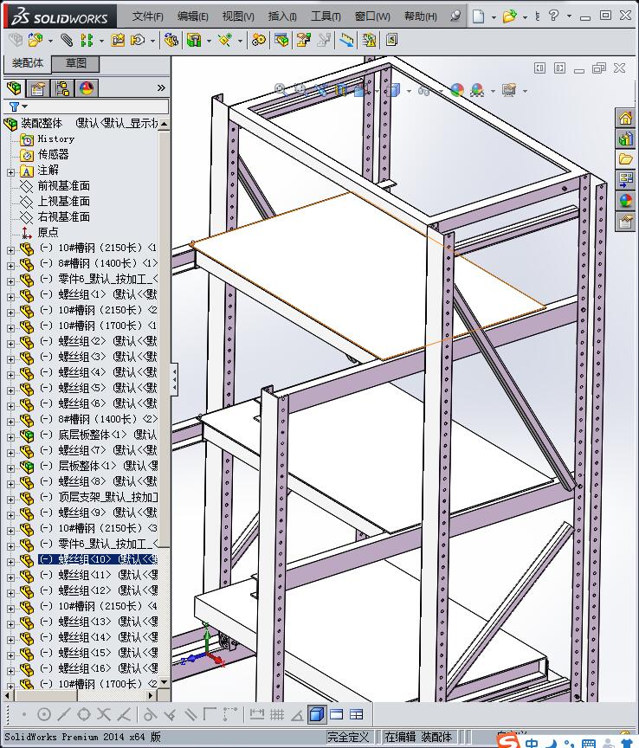
Task: Click the Reference Geometry icon
Action: (x=225, y=40)
